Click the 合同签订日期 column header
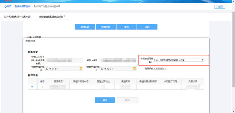 (x=170, y=81)
